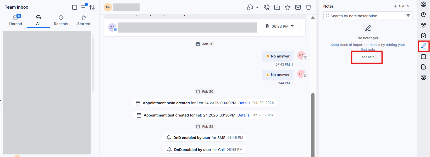Open the contact profile icon in right sidebar
The height and width of the screenshot is (157, 430).
coord(423,4)
